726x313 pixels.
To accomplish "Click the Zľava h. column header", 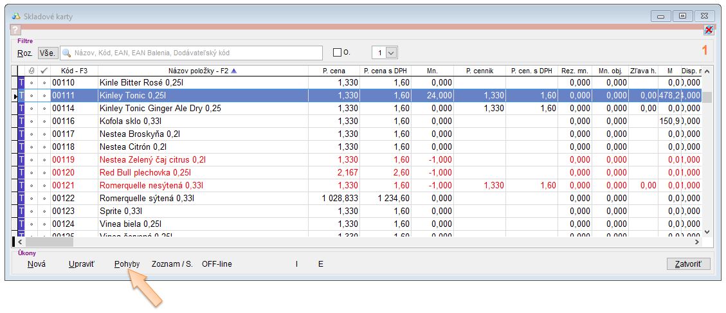I will 642,71.
